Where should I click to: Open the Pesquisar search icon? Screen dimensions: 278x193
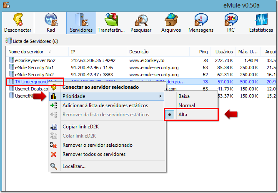tap(141, 20)
